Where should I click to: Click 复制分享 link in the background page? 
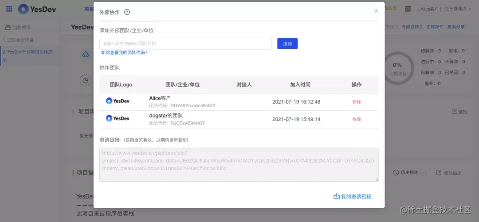[456, 27]
